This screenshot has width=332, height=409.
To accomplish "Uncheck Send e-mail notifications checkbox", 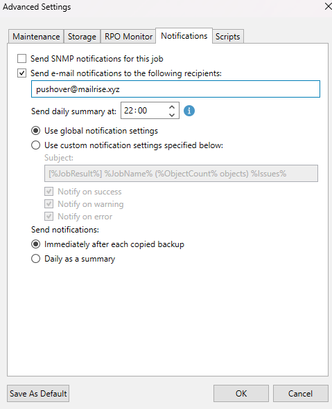I will pyautogui.click(x=21, y=73).
